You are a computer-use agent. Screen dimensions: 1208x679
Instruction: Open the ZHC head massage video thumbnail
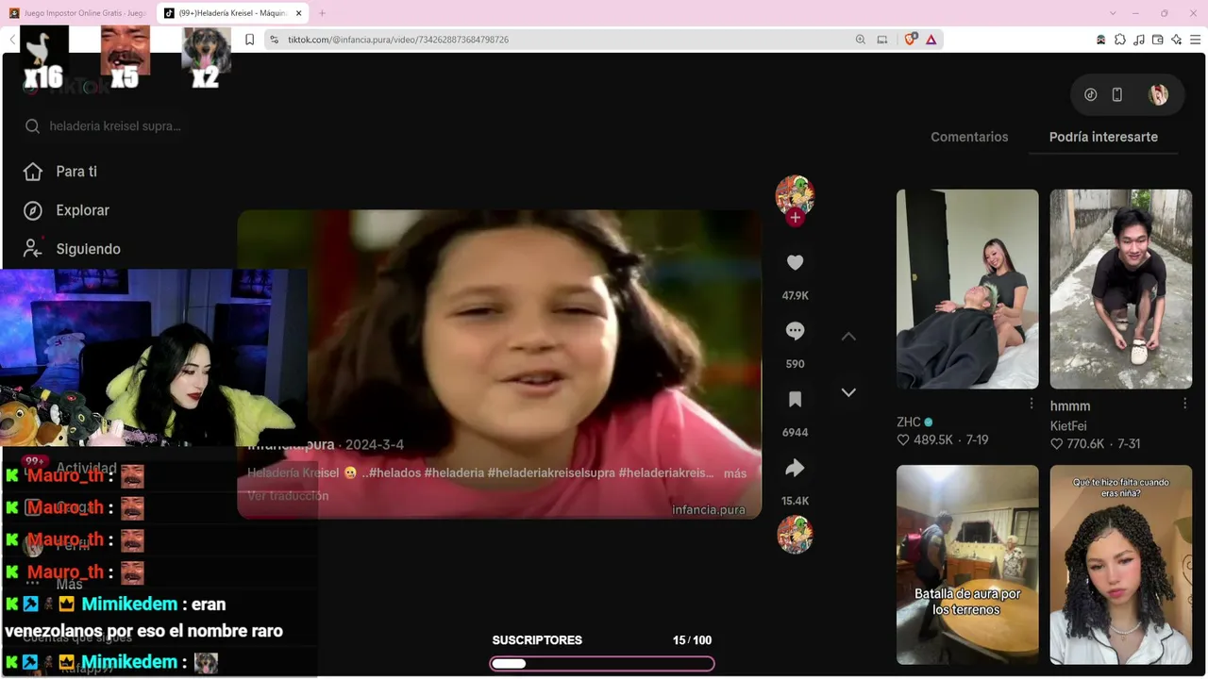pyautogui.click(x=967, y=290)
